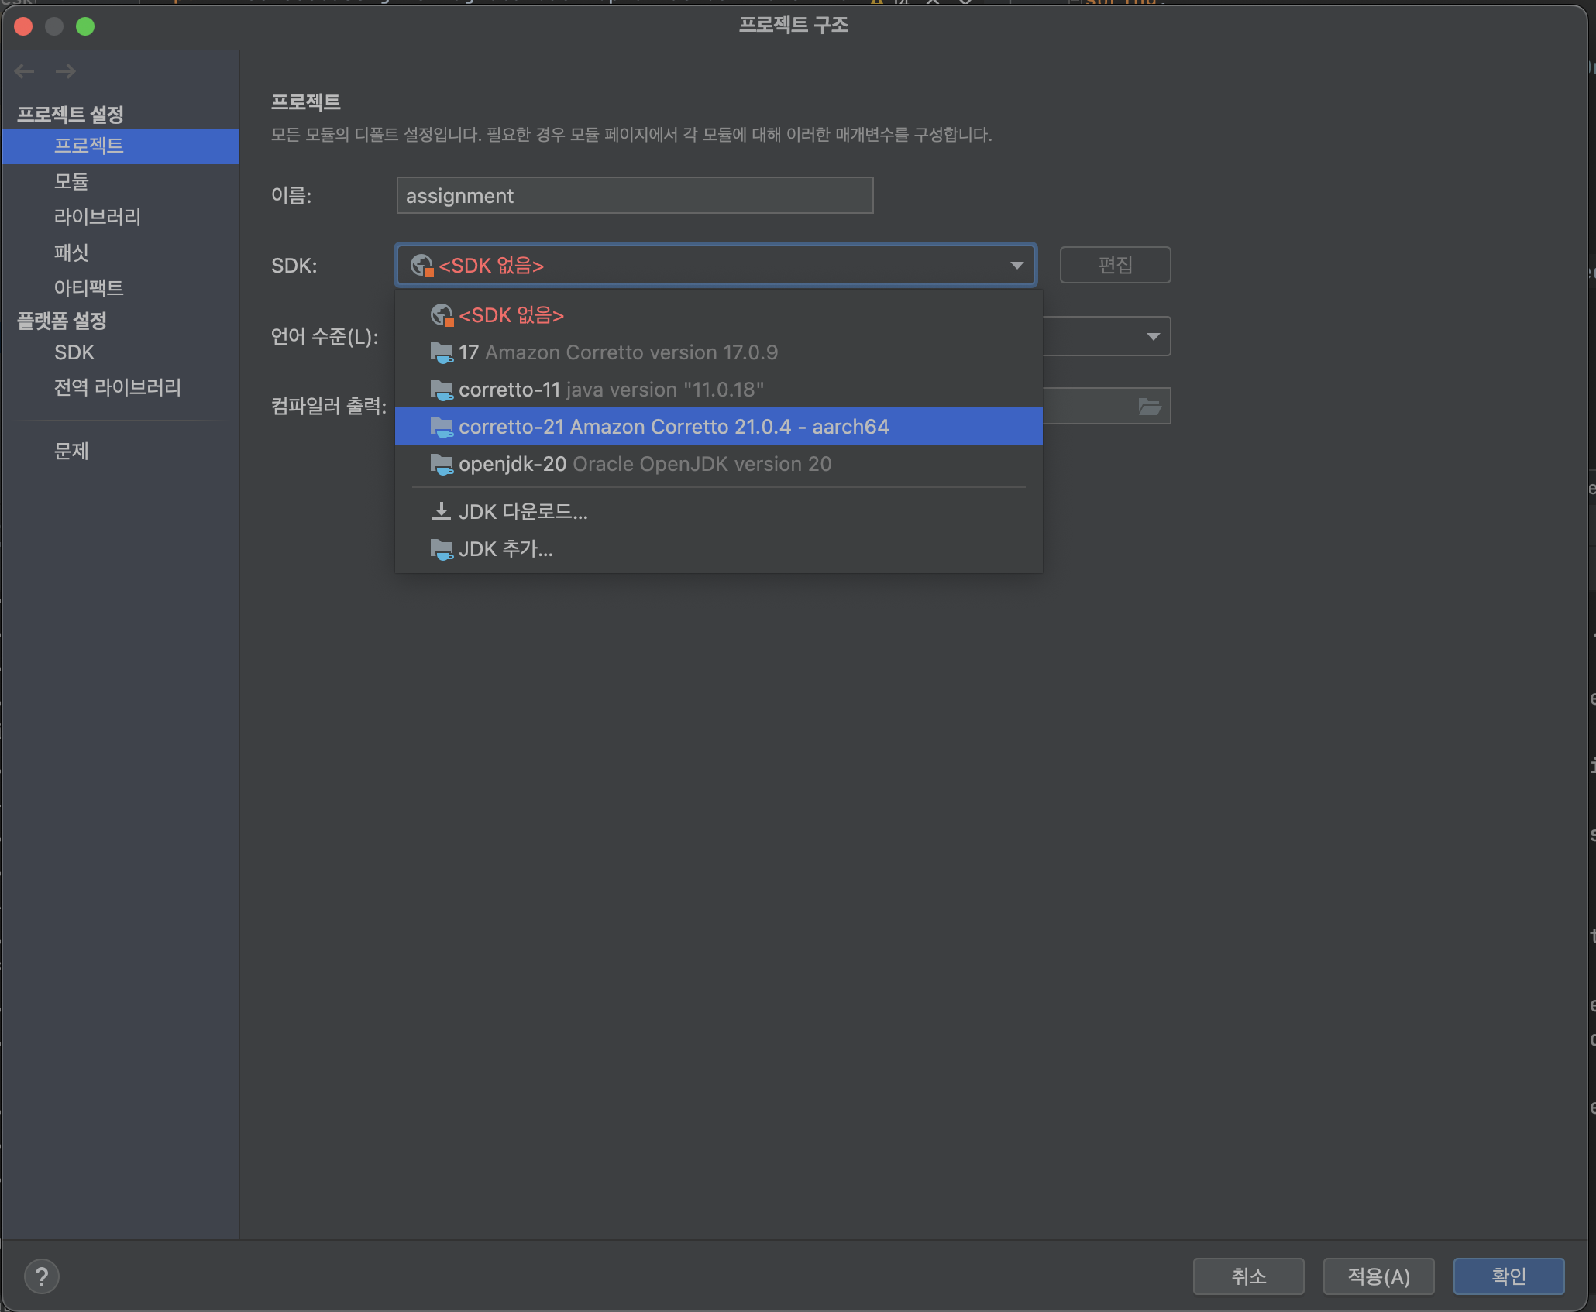This screenshot has width=1596, height=1312.
Task: Choose corretto-11 java version 11.0.18
Action: click(x=611, y=390)
